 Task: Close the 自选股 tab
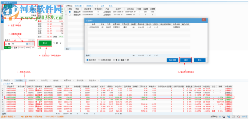(x=61, y=81)
